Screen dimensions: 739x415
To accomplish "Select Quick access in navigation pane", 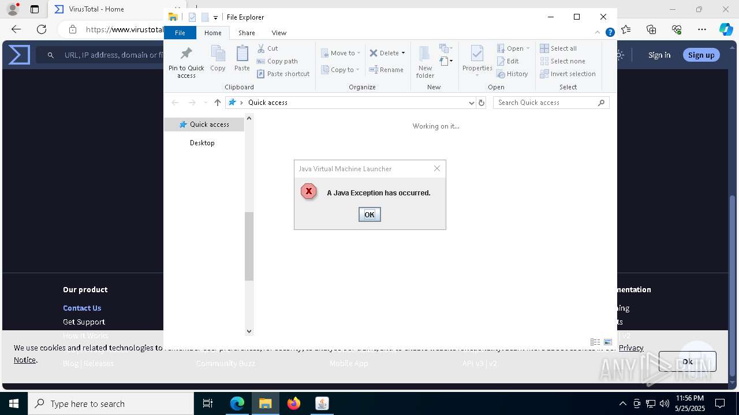I will [x=204, y=124].
